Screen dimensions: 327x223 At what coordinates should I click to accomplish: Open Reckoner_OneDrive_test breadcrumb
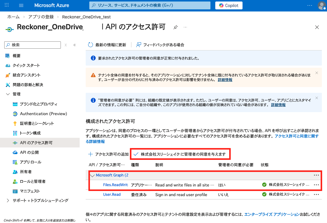coord(86,17)
